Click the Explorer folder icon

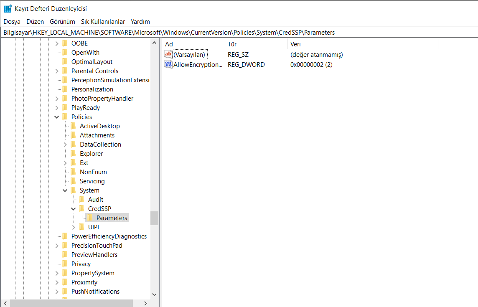pos(74,154)
